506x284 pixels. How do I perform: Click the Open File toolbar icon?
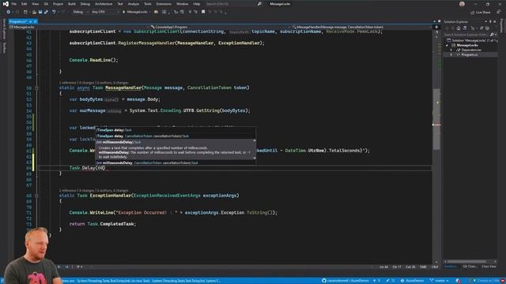pos(34,12)
